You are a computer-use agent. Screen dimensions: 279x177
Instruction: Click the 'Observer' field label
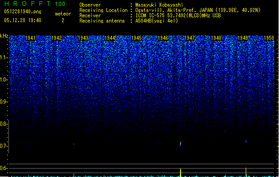(90, 5)
